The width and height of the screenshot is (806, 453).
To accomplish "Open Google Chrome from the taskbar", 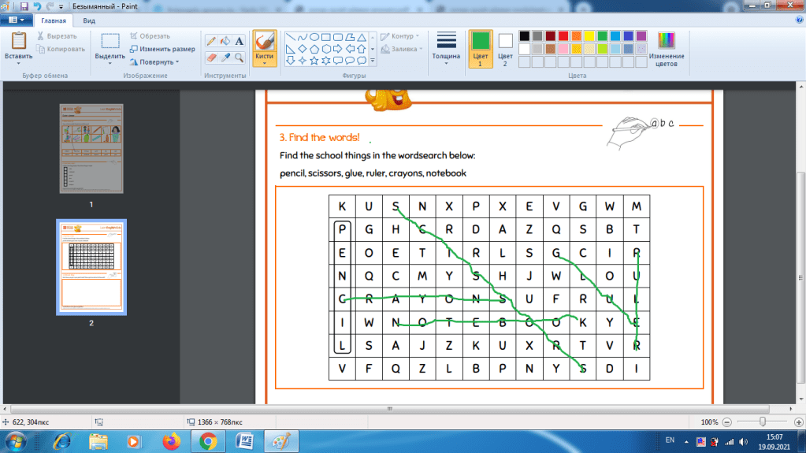I will click(208, 440).
